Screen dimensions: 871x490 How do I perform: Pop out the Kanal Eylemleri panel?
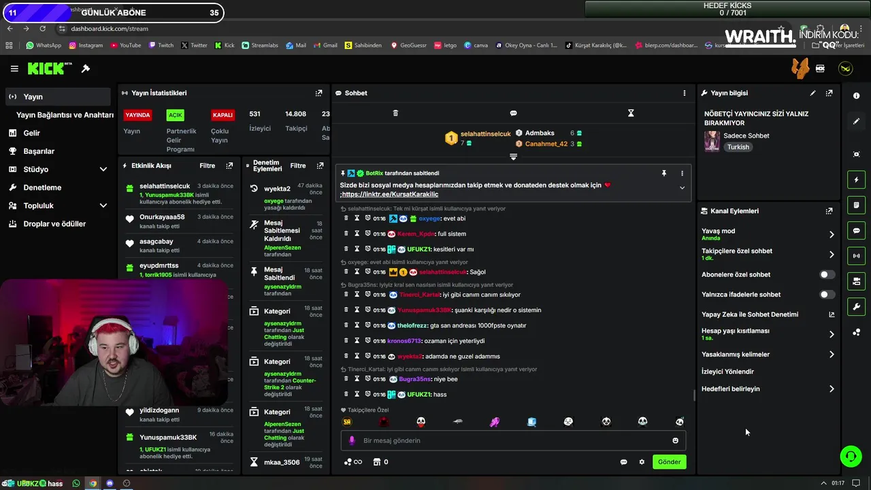point(829,211)
